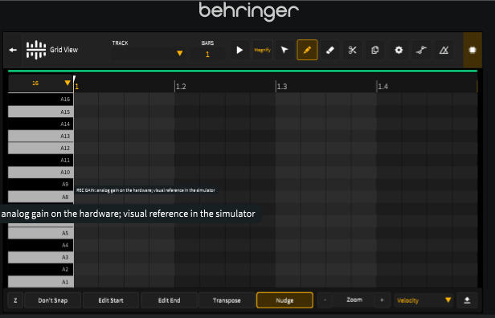This screenshot has height=318, width=495.
Task: Click the Edit End button
Action: tap(169, 300)
